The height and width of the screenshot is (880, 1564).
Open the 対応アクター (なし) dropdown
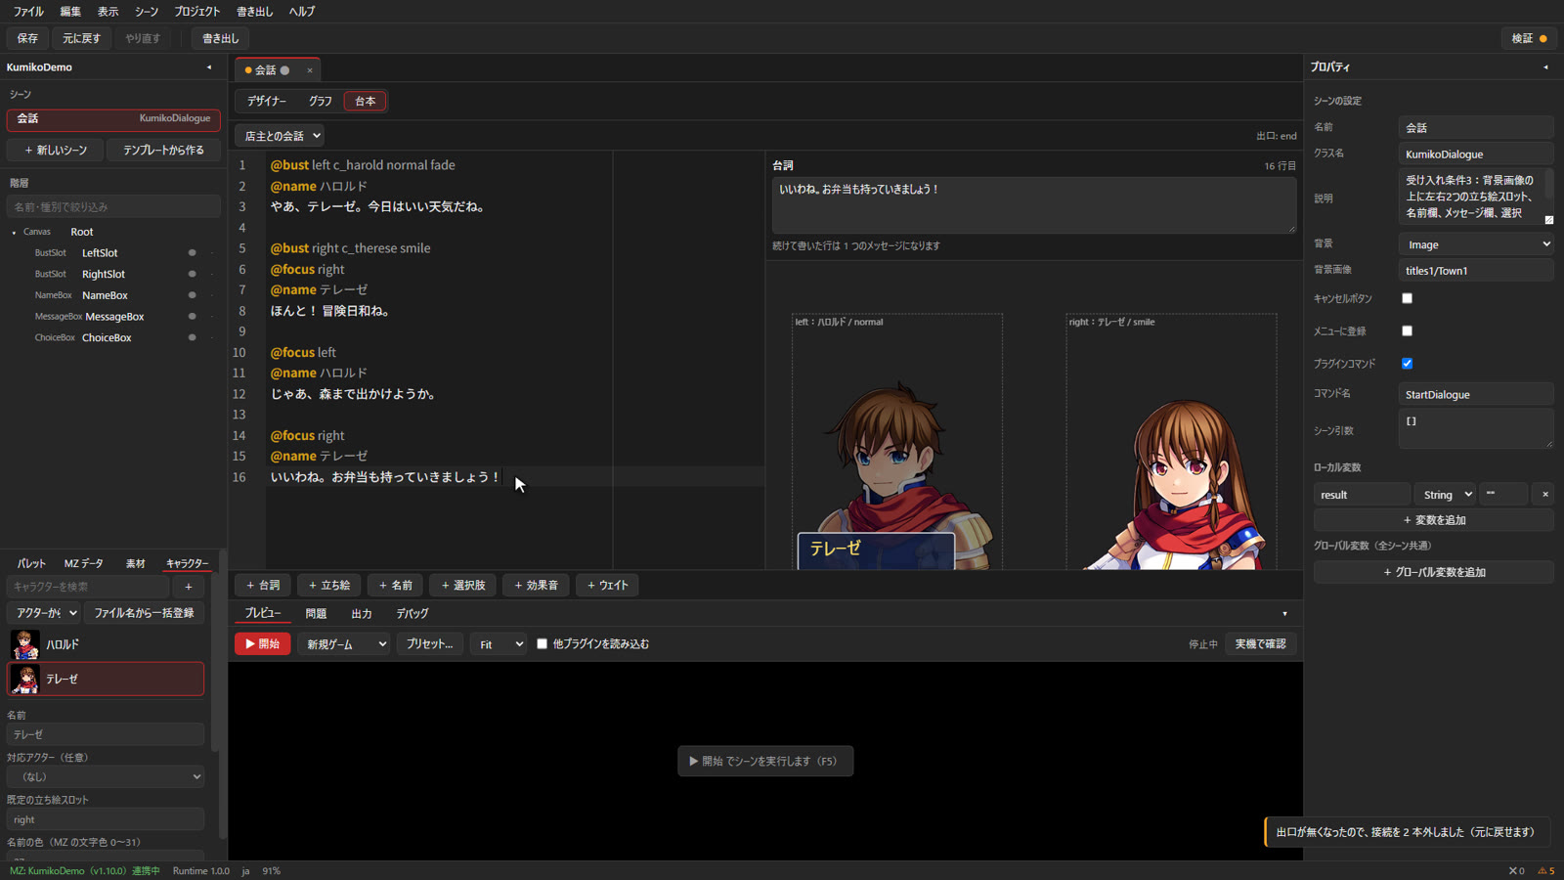(106, 777)
